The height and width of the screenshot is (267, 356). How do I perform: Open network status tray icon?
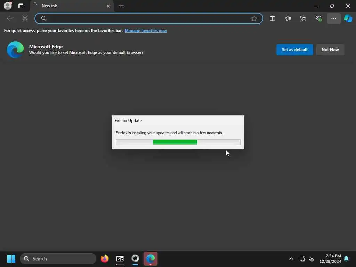coord(302,259)
